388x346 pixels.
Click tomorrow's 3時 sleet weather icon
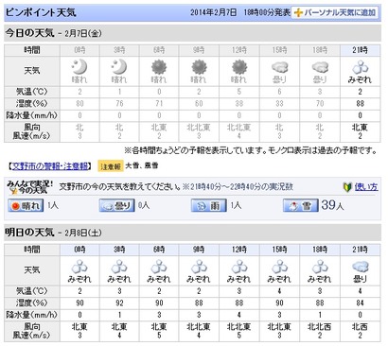coord(119,267)
